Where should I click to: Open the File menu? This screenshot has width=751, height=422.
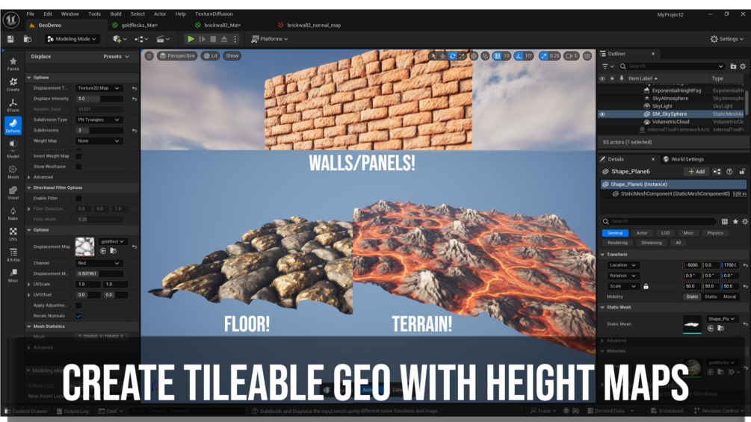point(31,14)
